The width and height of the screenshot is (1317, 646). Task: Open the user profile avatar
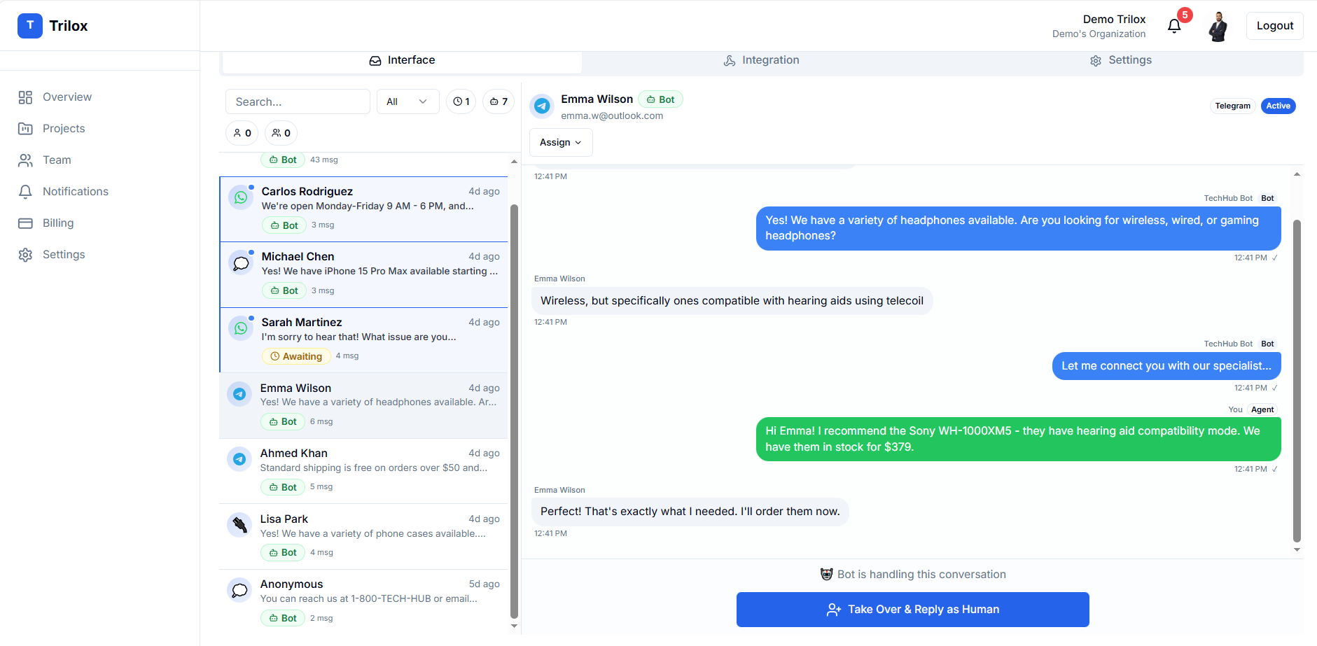coord(1218,27)
